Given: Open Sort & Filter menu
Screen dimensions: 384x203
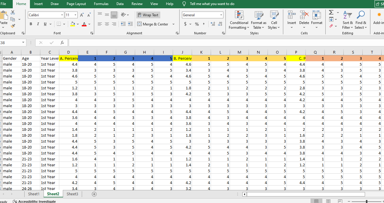Looking at the screenshot, I should pos(348,20).
